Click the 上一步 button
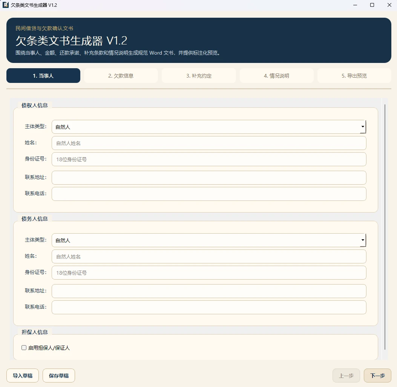 click(346, 376)
